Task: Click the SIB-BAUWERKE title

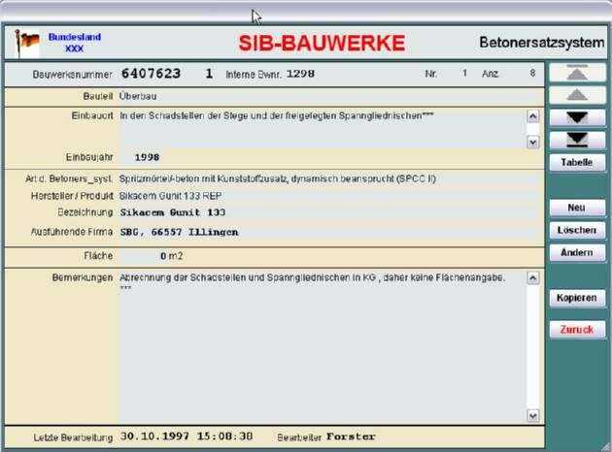Action: (322, 43)
